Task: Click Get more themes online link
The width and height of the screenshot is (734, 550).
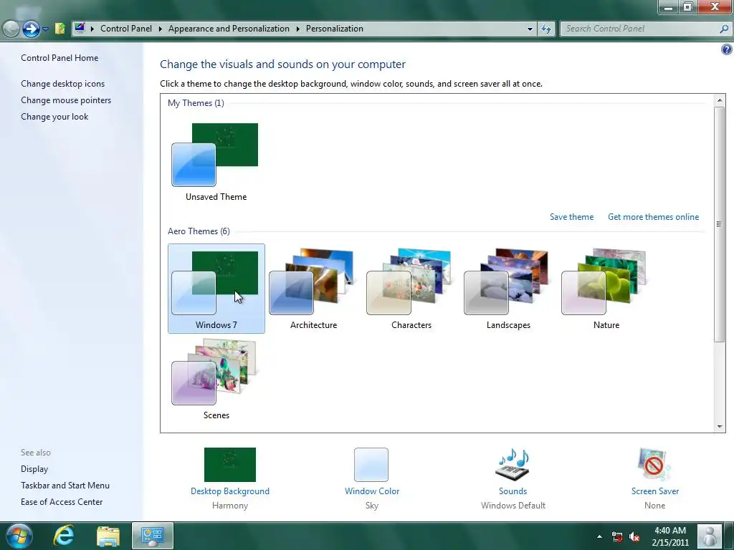Action: [653, 217]
